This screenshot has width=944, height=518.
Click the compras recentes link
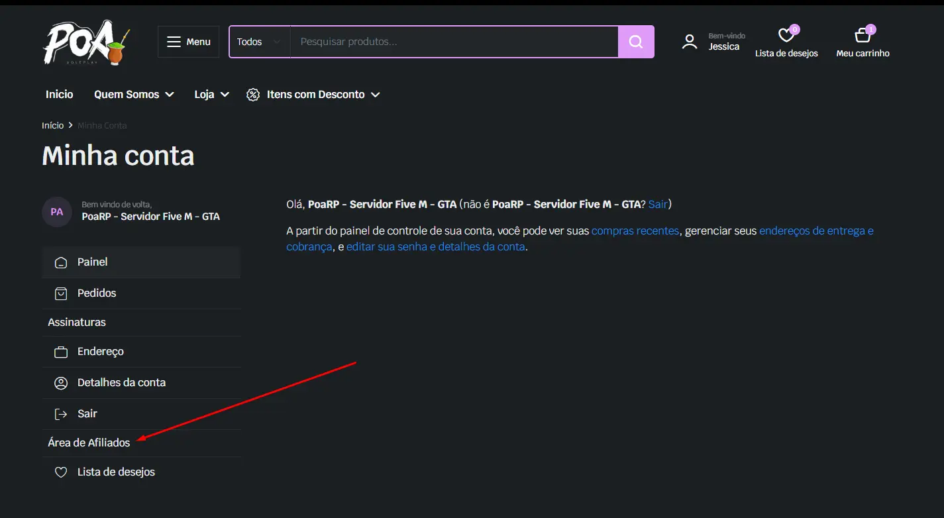(635, 231)
